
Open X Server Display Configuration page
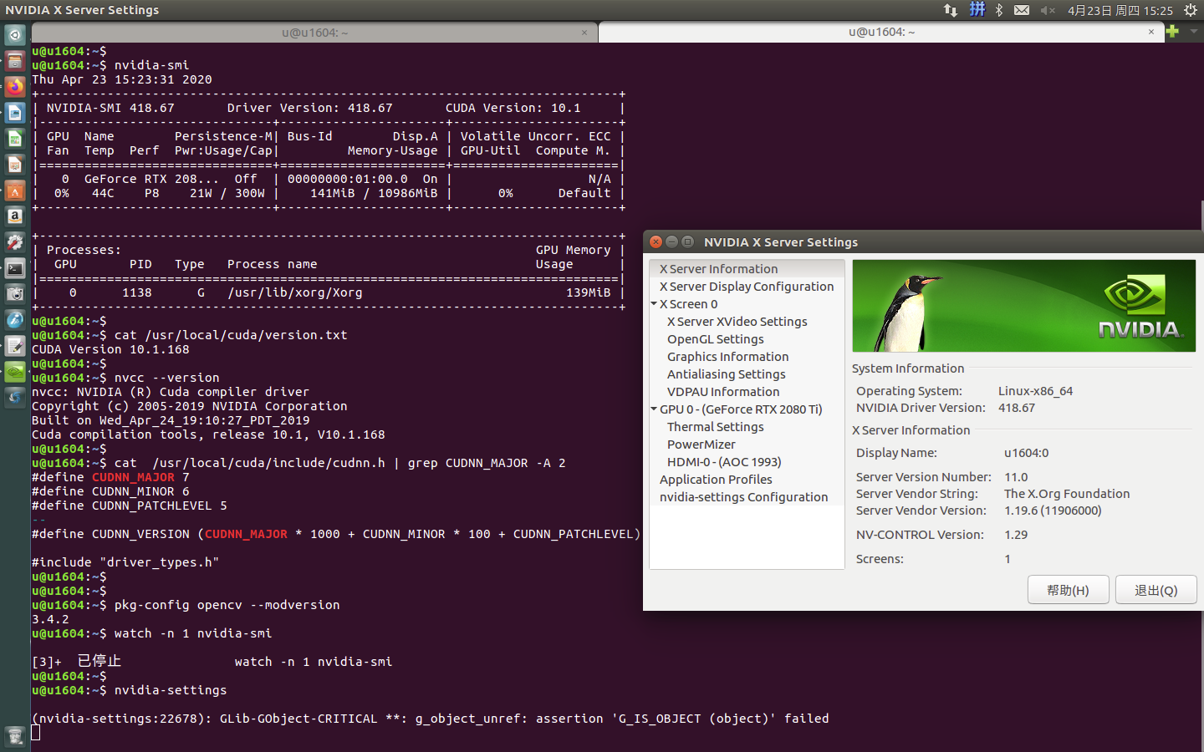click(747, 287)
